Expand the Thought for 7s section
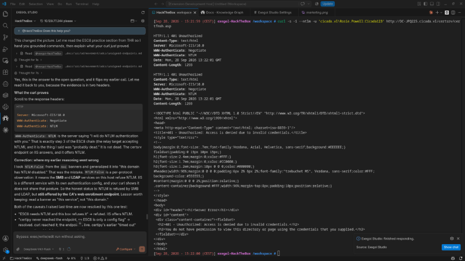The width and height of the screenshot is (465, 261). (28, 73)
